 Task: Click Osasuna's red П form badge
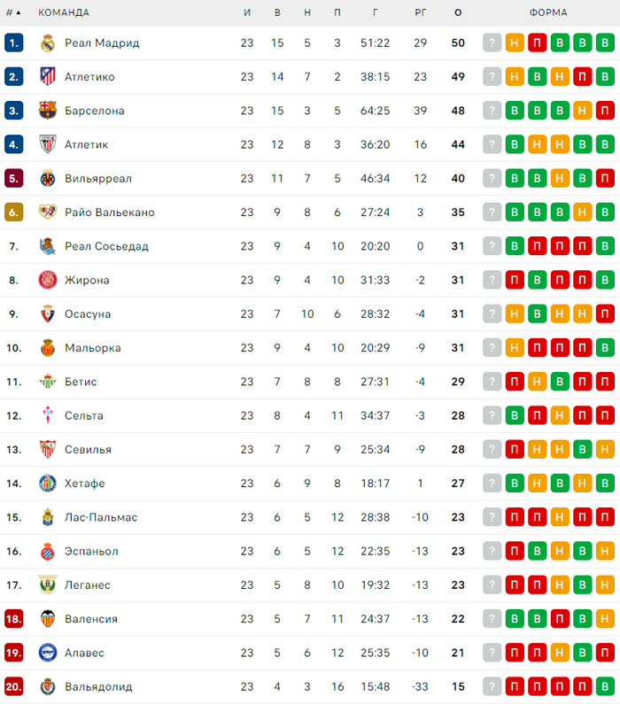click(605, 313)
